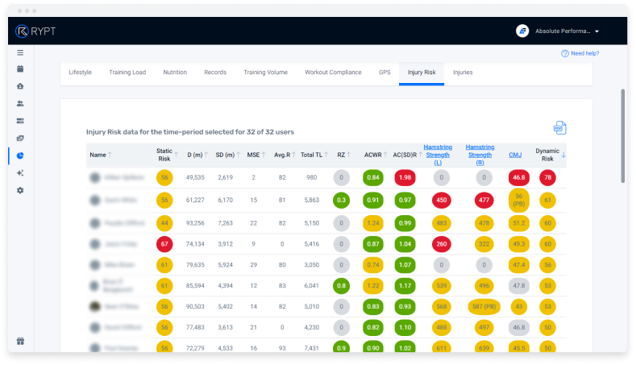The image size is (636, 365).
Task: Click red Static Risk badge 67
Action: pos(164,244)
